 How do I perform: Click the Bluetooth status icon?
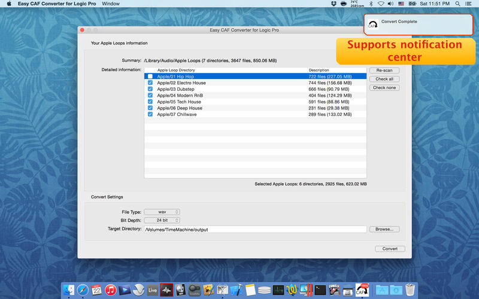click(371, 4)
